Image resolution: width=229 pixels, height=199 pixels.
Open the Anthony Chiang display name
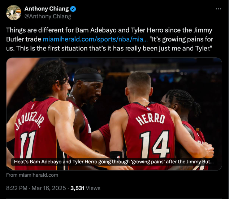tap(47, 9)
